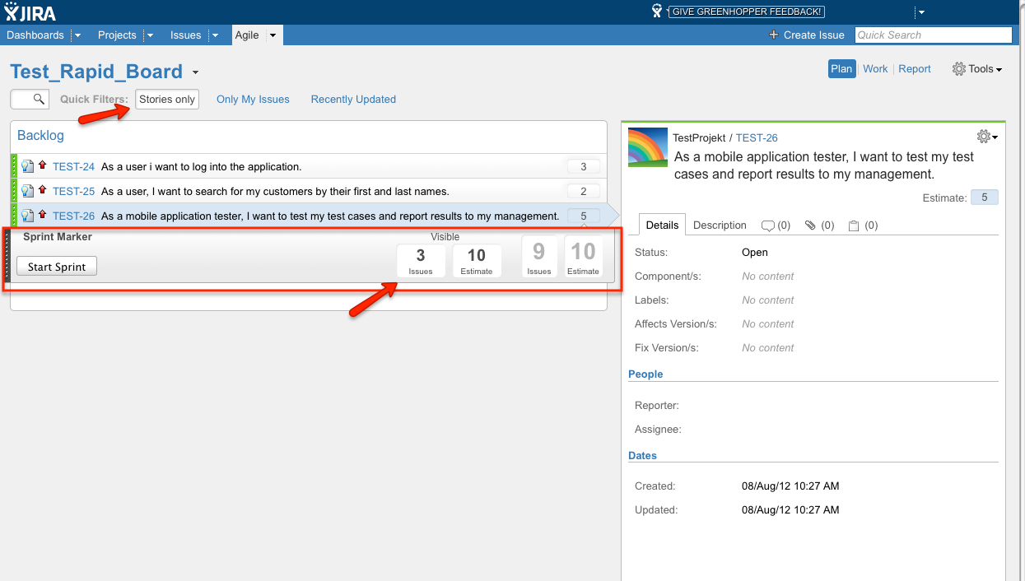Click the People section heading
This screenshot has width=1025, height=581.
[645, 374]
